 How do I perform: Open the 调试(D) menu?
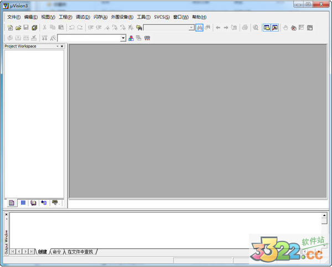(83, 17)
